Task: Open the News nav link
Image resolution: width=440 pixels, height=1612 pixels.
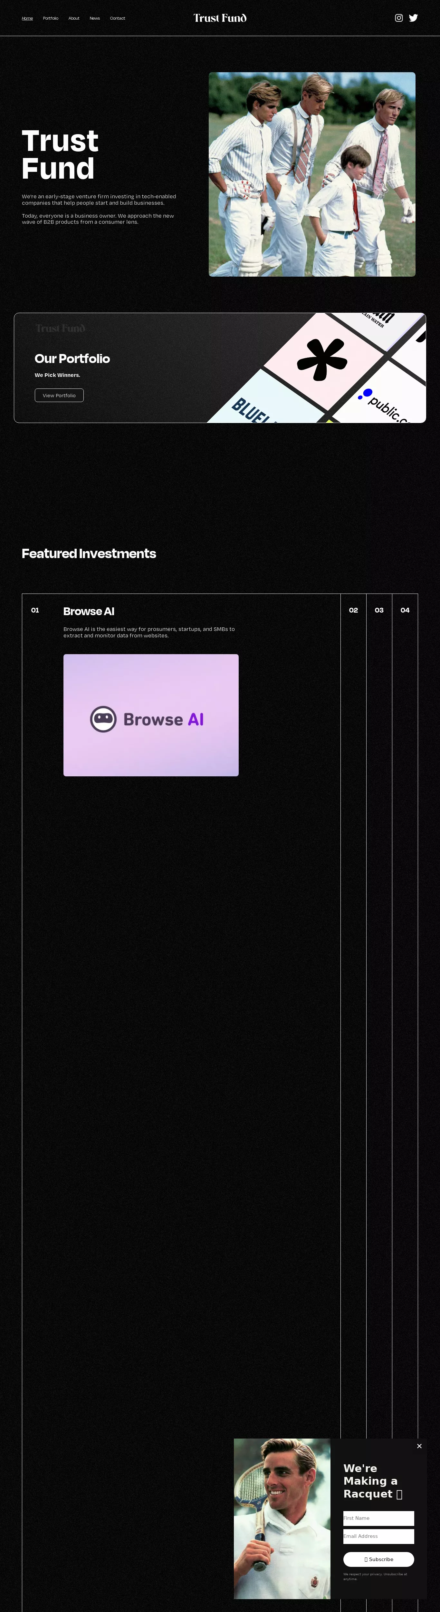Action: (x=95, y=18)
